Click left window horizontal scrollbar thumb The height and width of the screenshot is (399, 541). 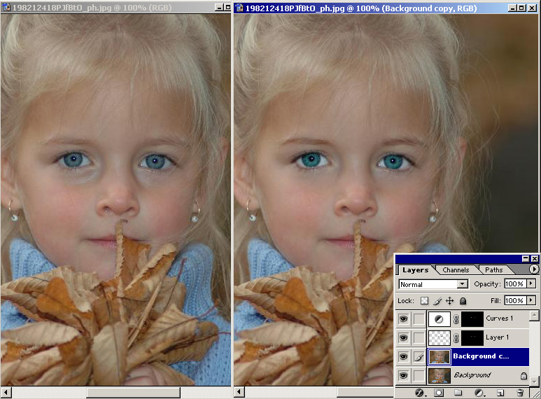pos(133,393)
